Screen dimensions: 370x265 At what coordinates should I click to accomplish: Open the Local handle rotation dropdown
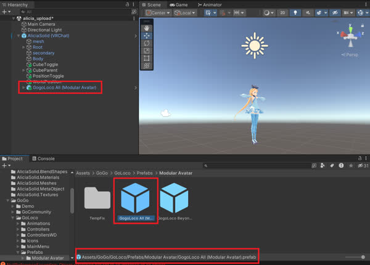coord(184,12)
